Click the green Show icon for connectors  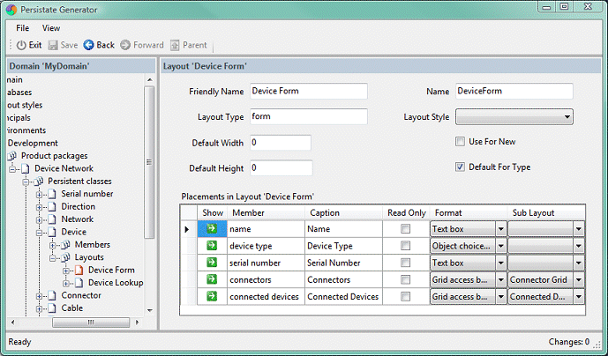coord(212,279)
